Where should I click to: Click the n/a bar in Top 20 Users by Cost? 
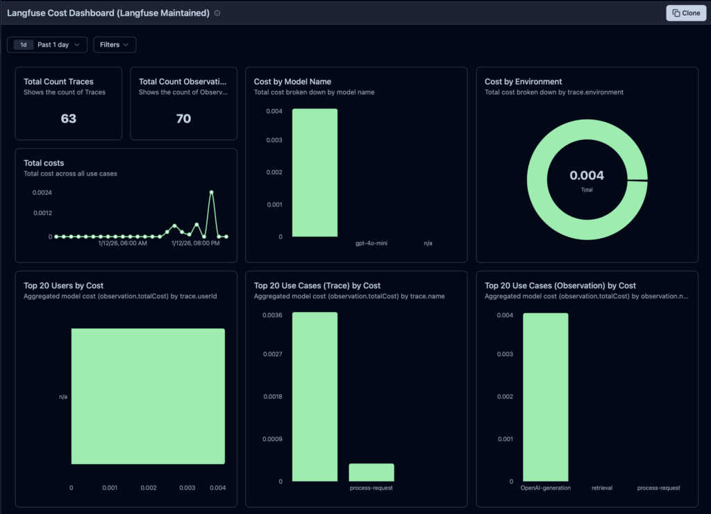pos(148,396)
